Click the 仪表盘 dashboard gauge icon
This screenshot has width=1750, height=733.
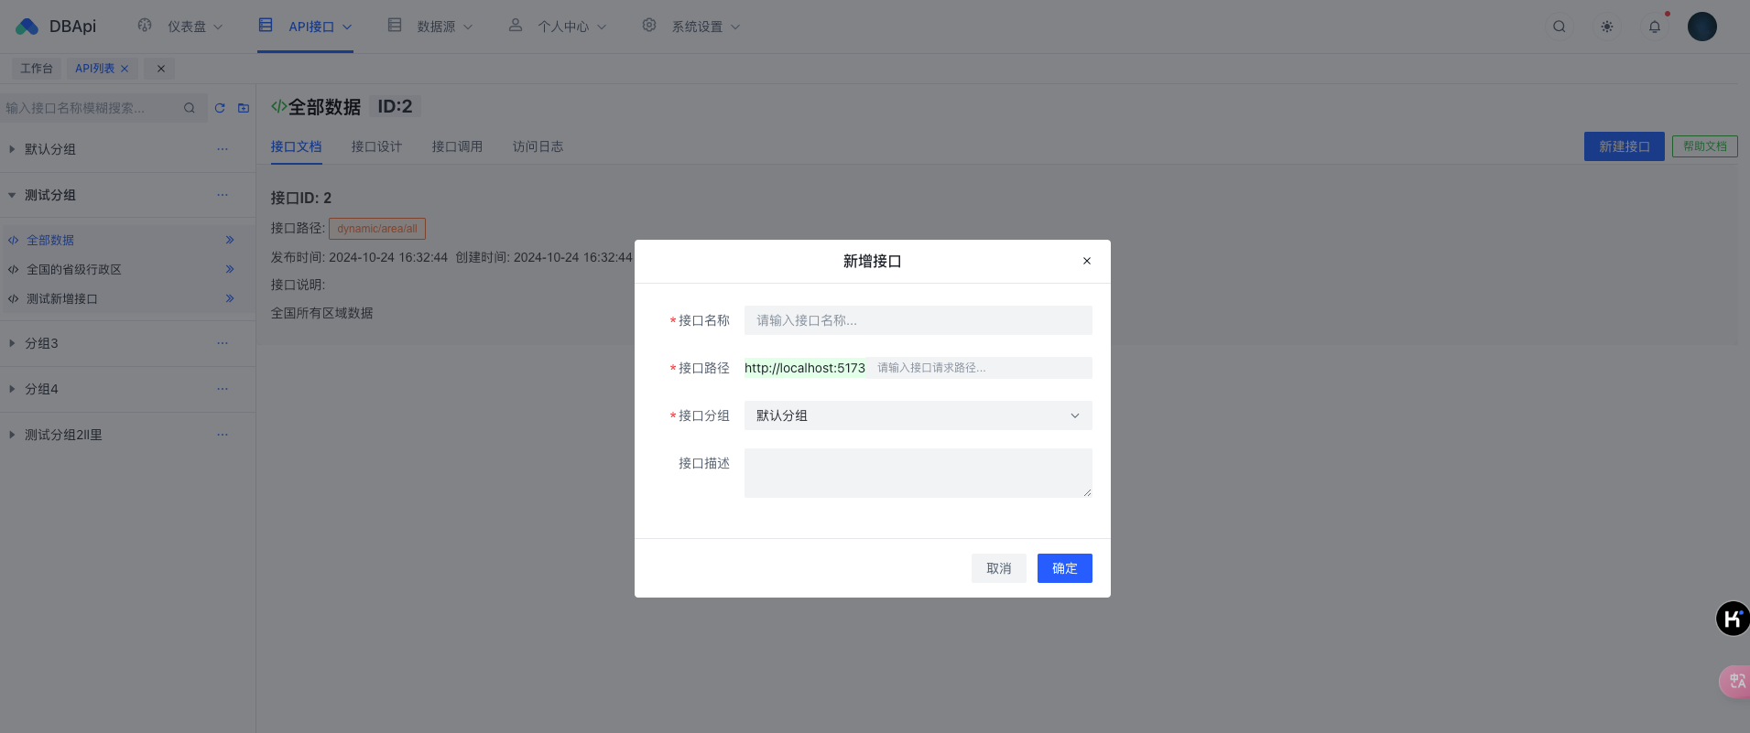pos(145,25)
